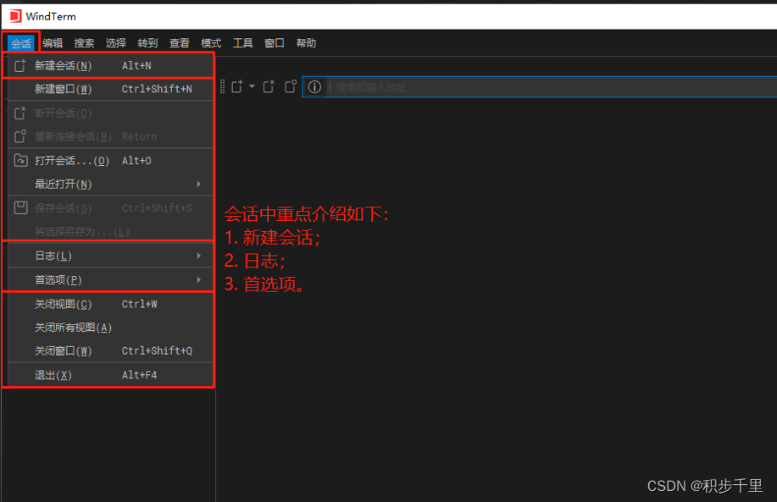
Task: Open the 帮助 menu
Action: point(306,43)
